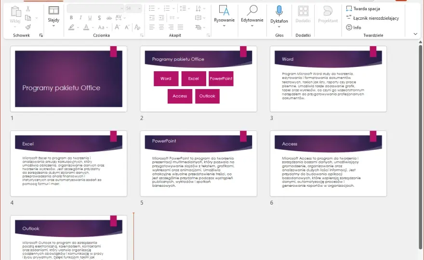The height and width of the screenshot is (260, 424).
Task: Select slide 2 with program boxes
Action: [x=199, y=79]
